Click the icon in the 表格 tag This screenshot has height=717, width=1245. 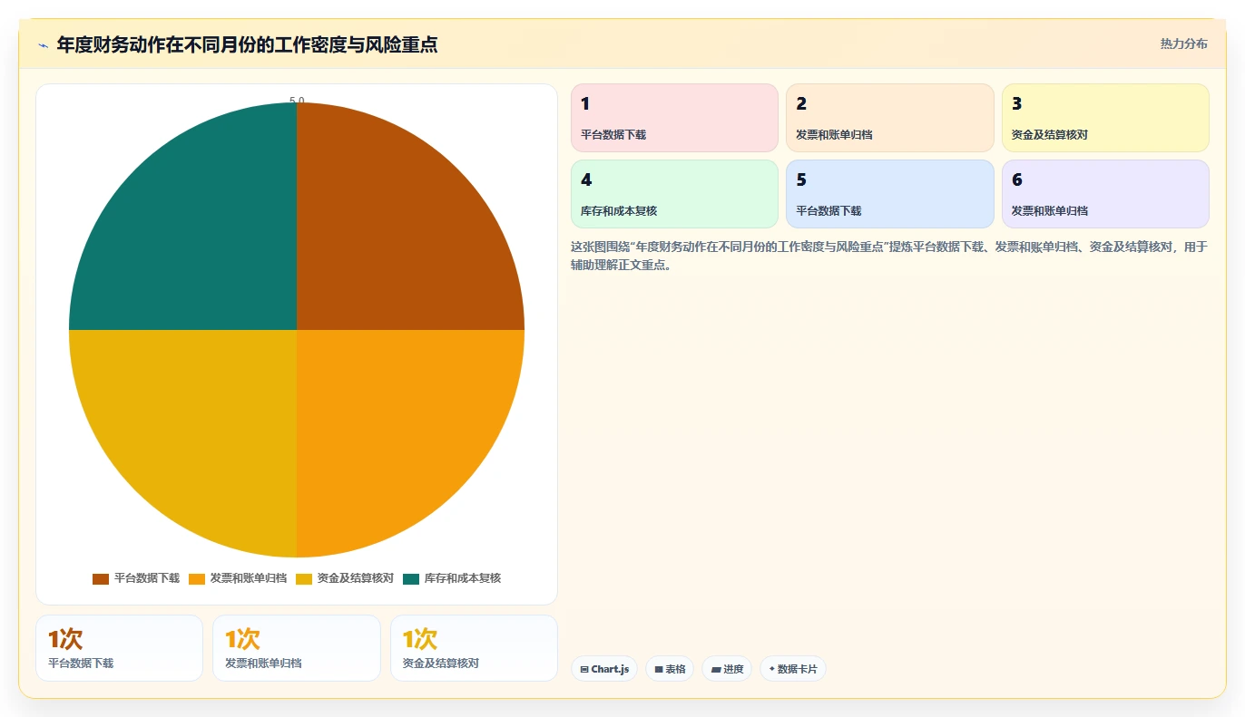659,670
